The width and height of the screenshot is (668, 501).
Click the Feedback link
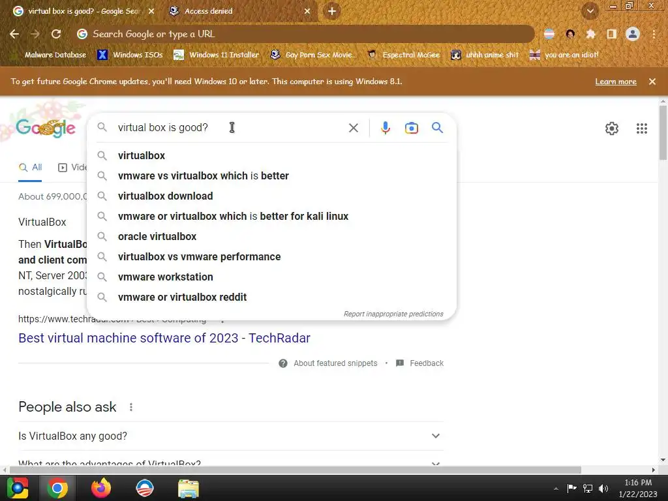point(420,363)
